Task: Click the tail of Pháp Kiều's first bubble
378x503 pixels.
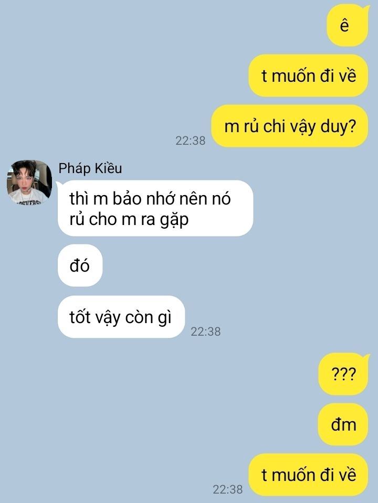Action: 59,185
